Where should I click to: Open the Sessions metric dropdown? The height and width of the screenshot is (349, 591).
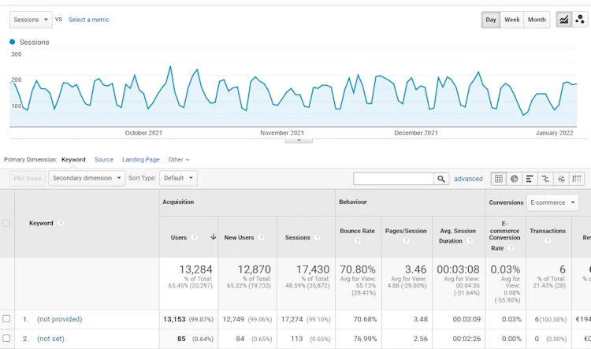click(x=31, y=20)
